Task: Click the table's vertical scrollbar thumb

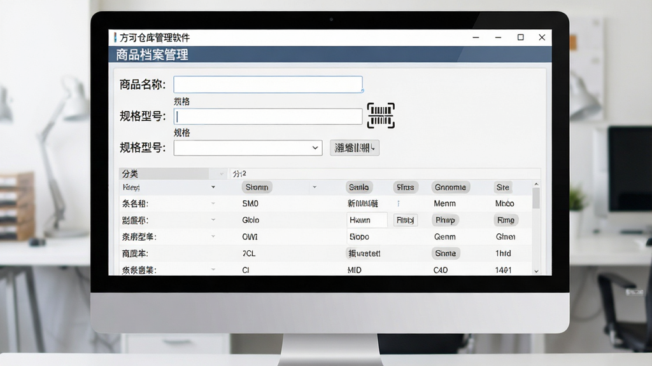Action: [536, 198]
